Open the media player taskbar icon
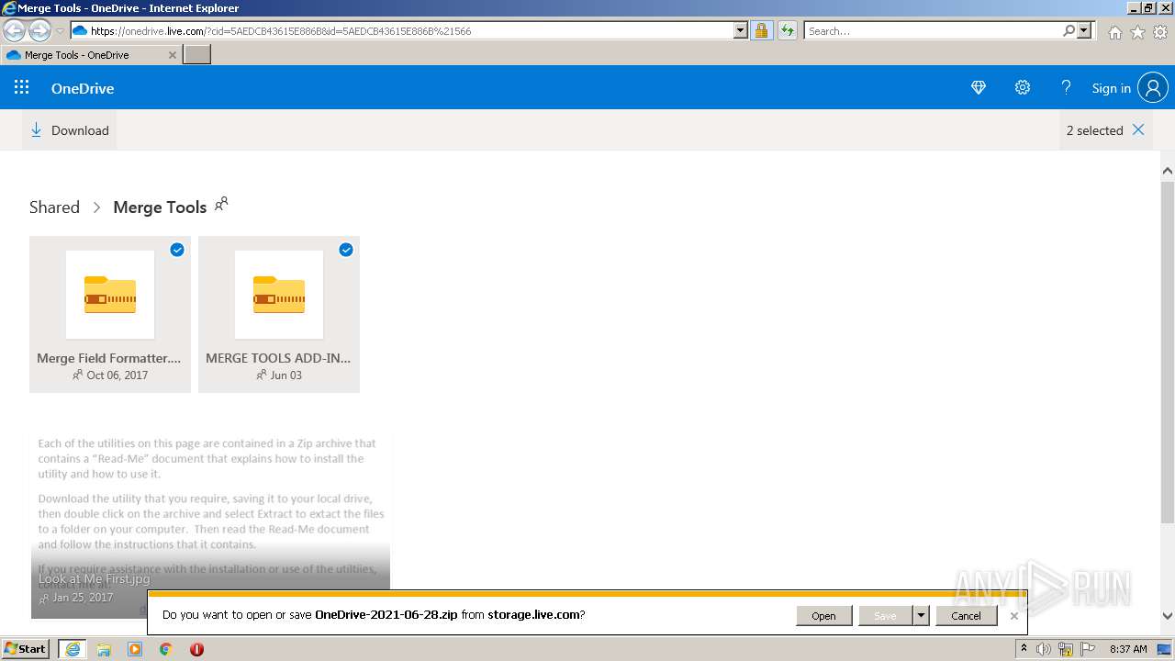 click(x=135, y=649)
